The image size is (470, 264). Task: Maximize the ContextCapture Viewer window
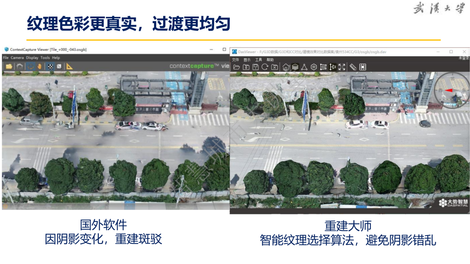coord(224,50)
